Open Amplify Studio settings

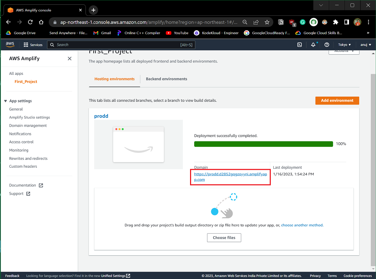pyautogui.click(x=29, y=117)
